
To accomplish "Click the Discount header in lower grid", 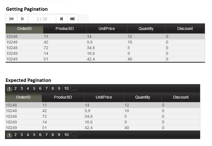I will click(x=181, y=97).
